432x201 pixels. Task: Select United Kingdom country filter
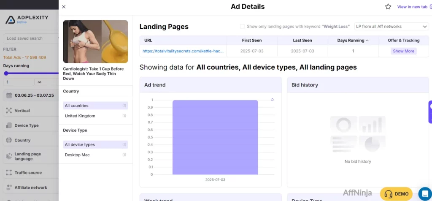pyautogui.click(x=80, y=116)
